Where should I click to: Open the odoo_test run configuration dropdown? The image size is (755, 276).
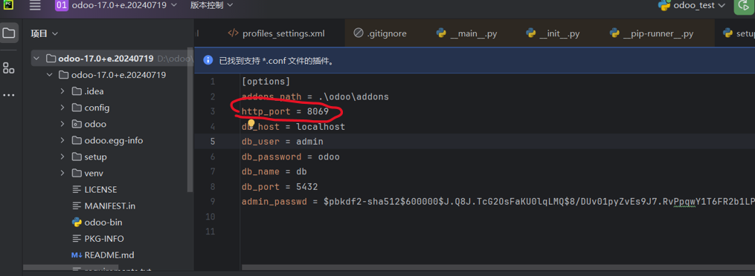[692, 6]
